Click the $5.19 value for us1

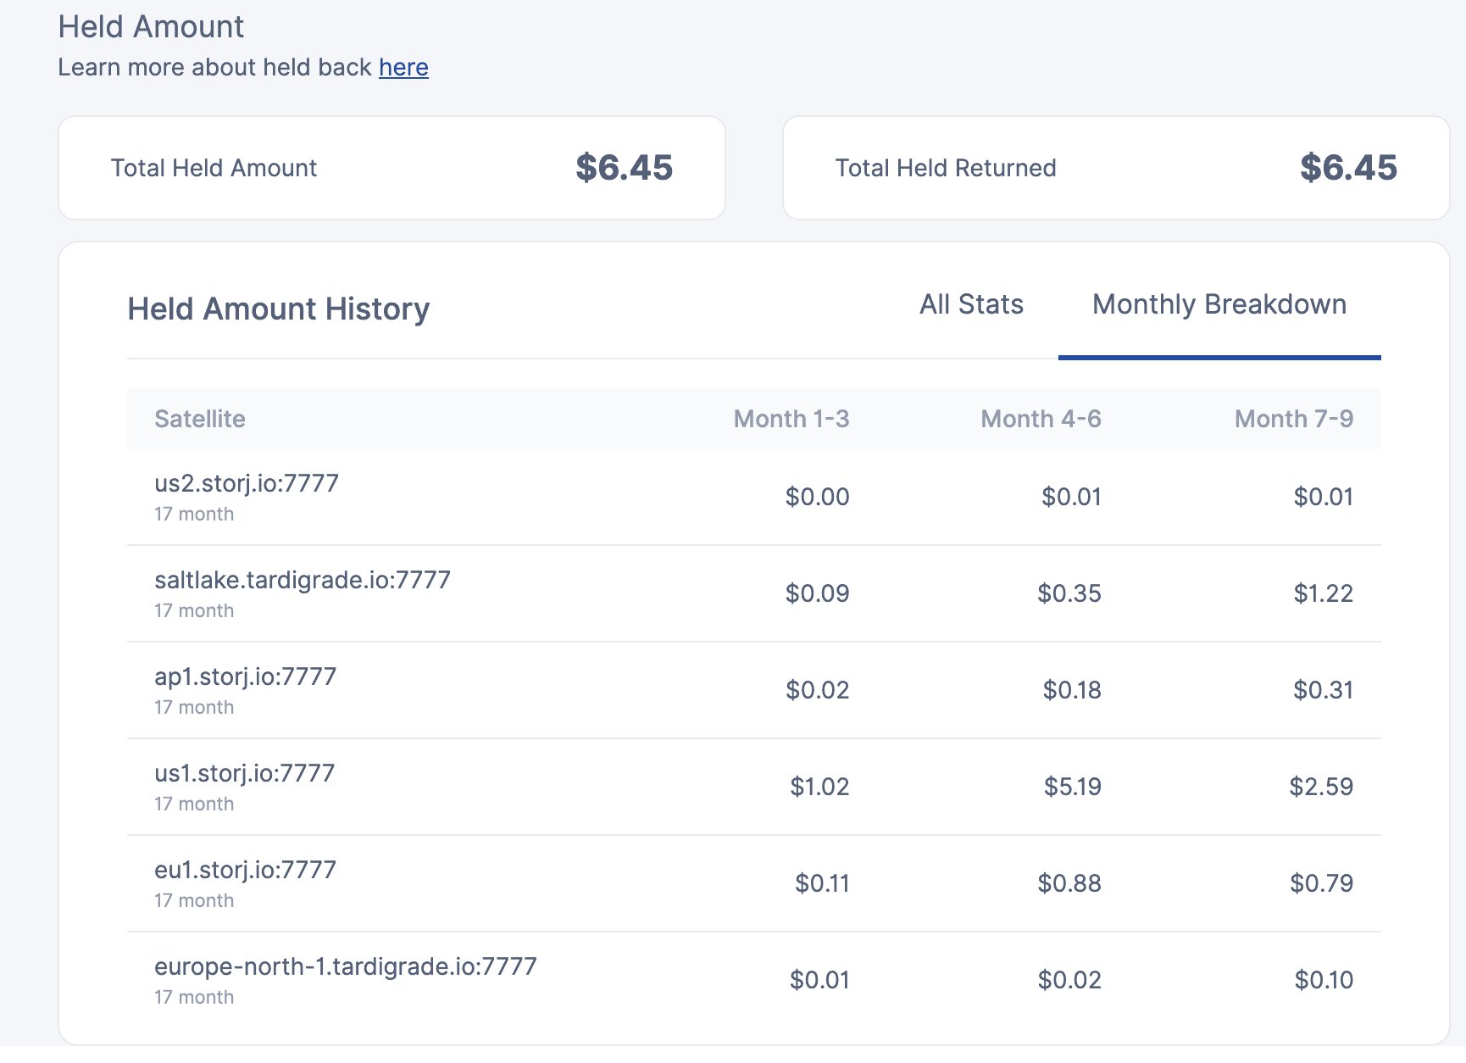click(x=1072, y=787)
